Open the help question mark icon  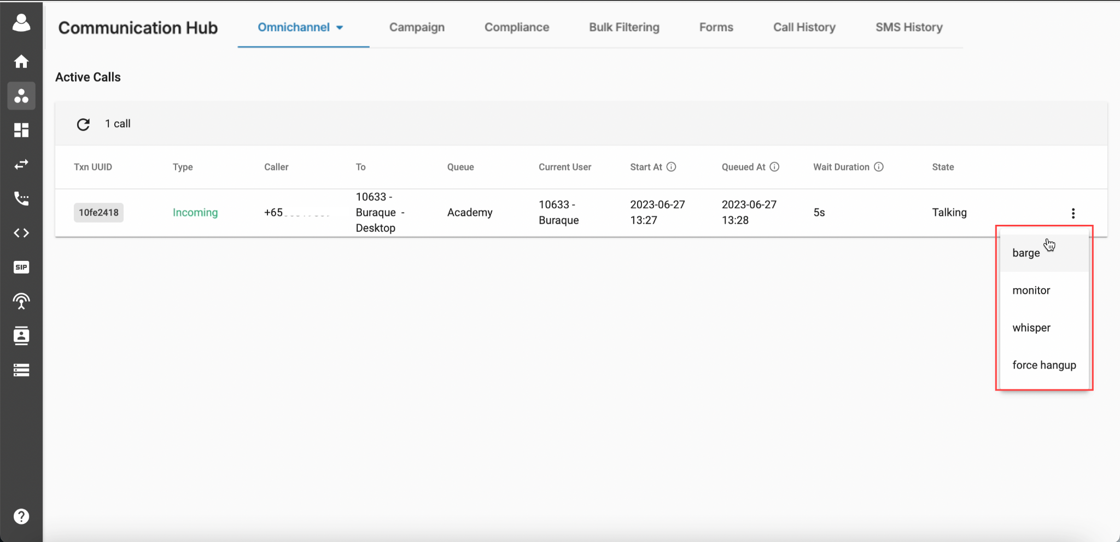pyautogui.click(x=21, y=516)
